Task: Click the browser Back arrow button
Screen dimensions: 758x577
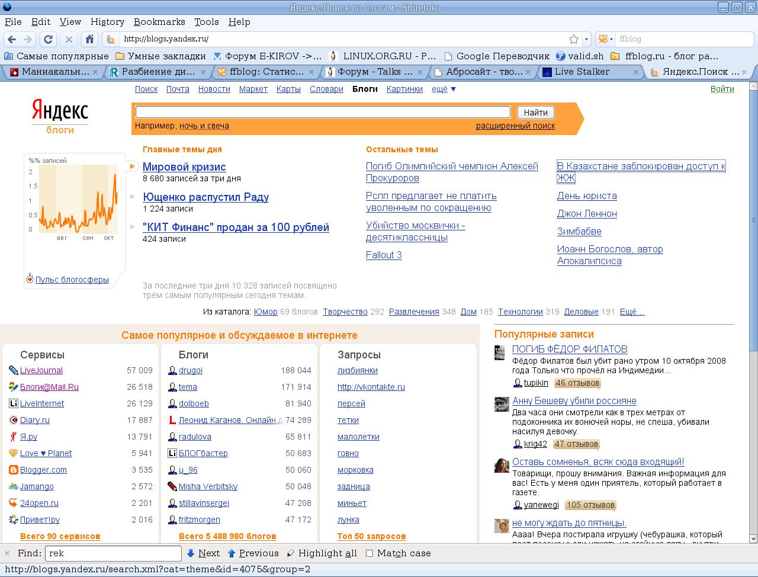Action: (x=12, y=39)
